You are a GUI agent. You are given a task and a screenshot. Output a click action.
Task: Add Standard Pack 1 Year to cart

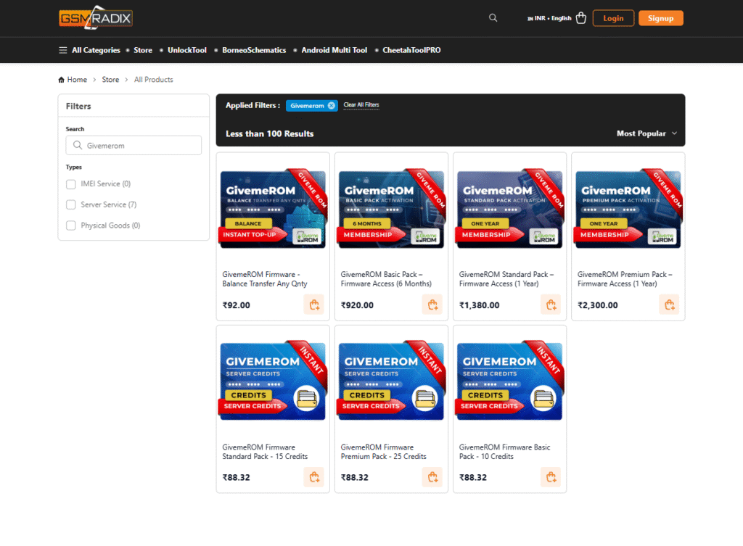click(551, 305)
